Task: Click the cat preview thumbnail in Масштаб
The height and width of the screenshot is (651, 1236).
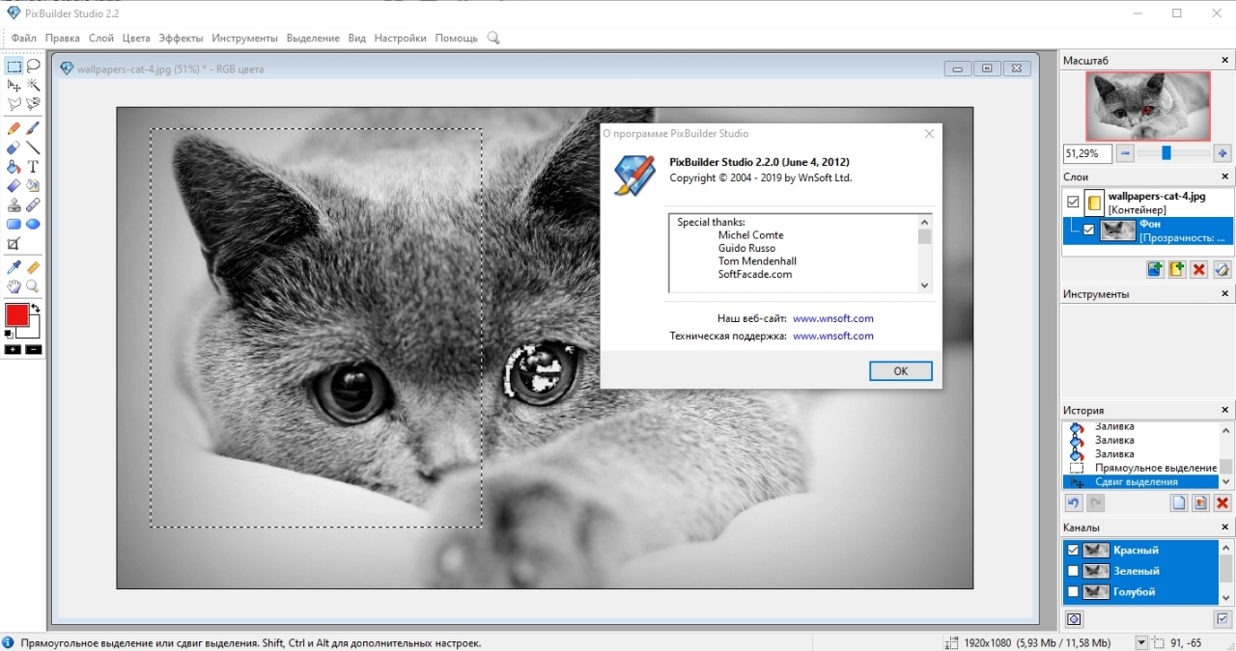Action: coord(1148,106)
